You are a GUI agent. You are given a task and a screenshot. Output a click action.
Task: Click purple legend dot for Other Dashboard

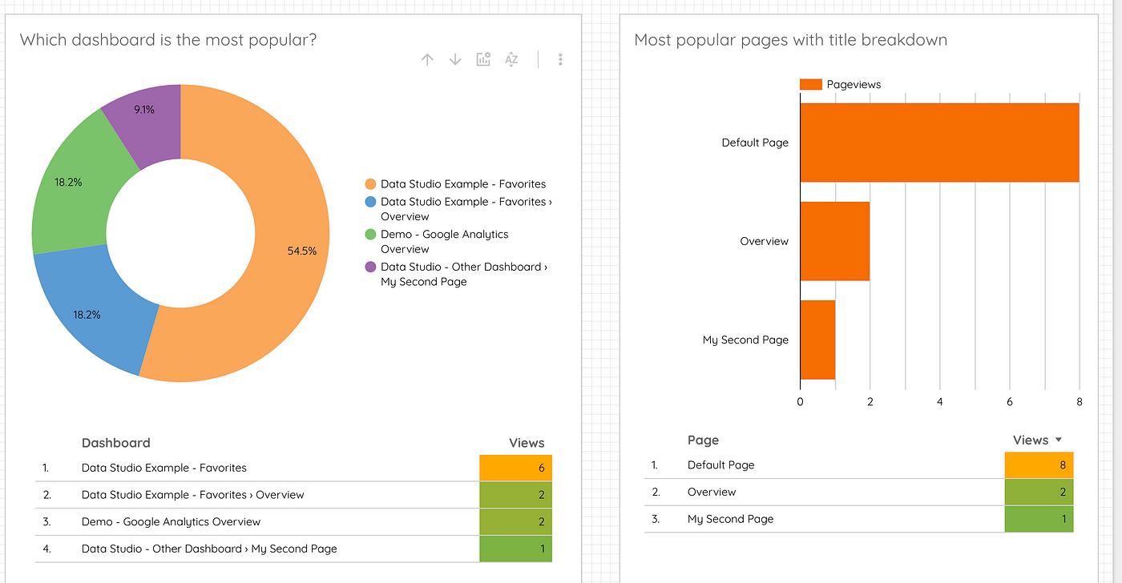(370, 267)
